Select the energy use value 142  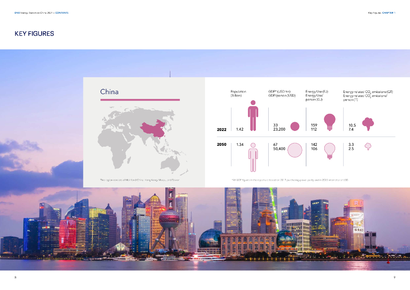[314, 145]
